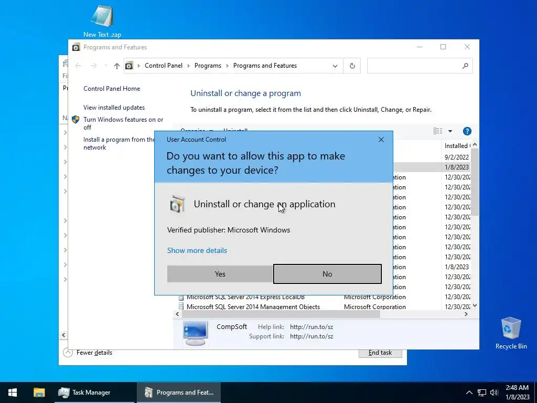
Task: Show hidden tray icons chevron
Action: 469,393
